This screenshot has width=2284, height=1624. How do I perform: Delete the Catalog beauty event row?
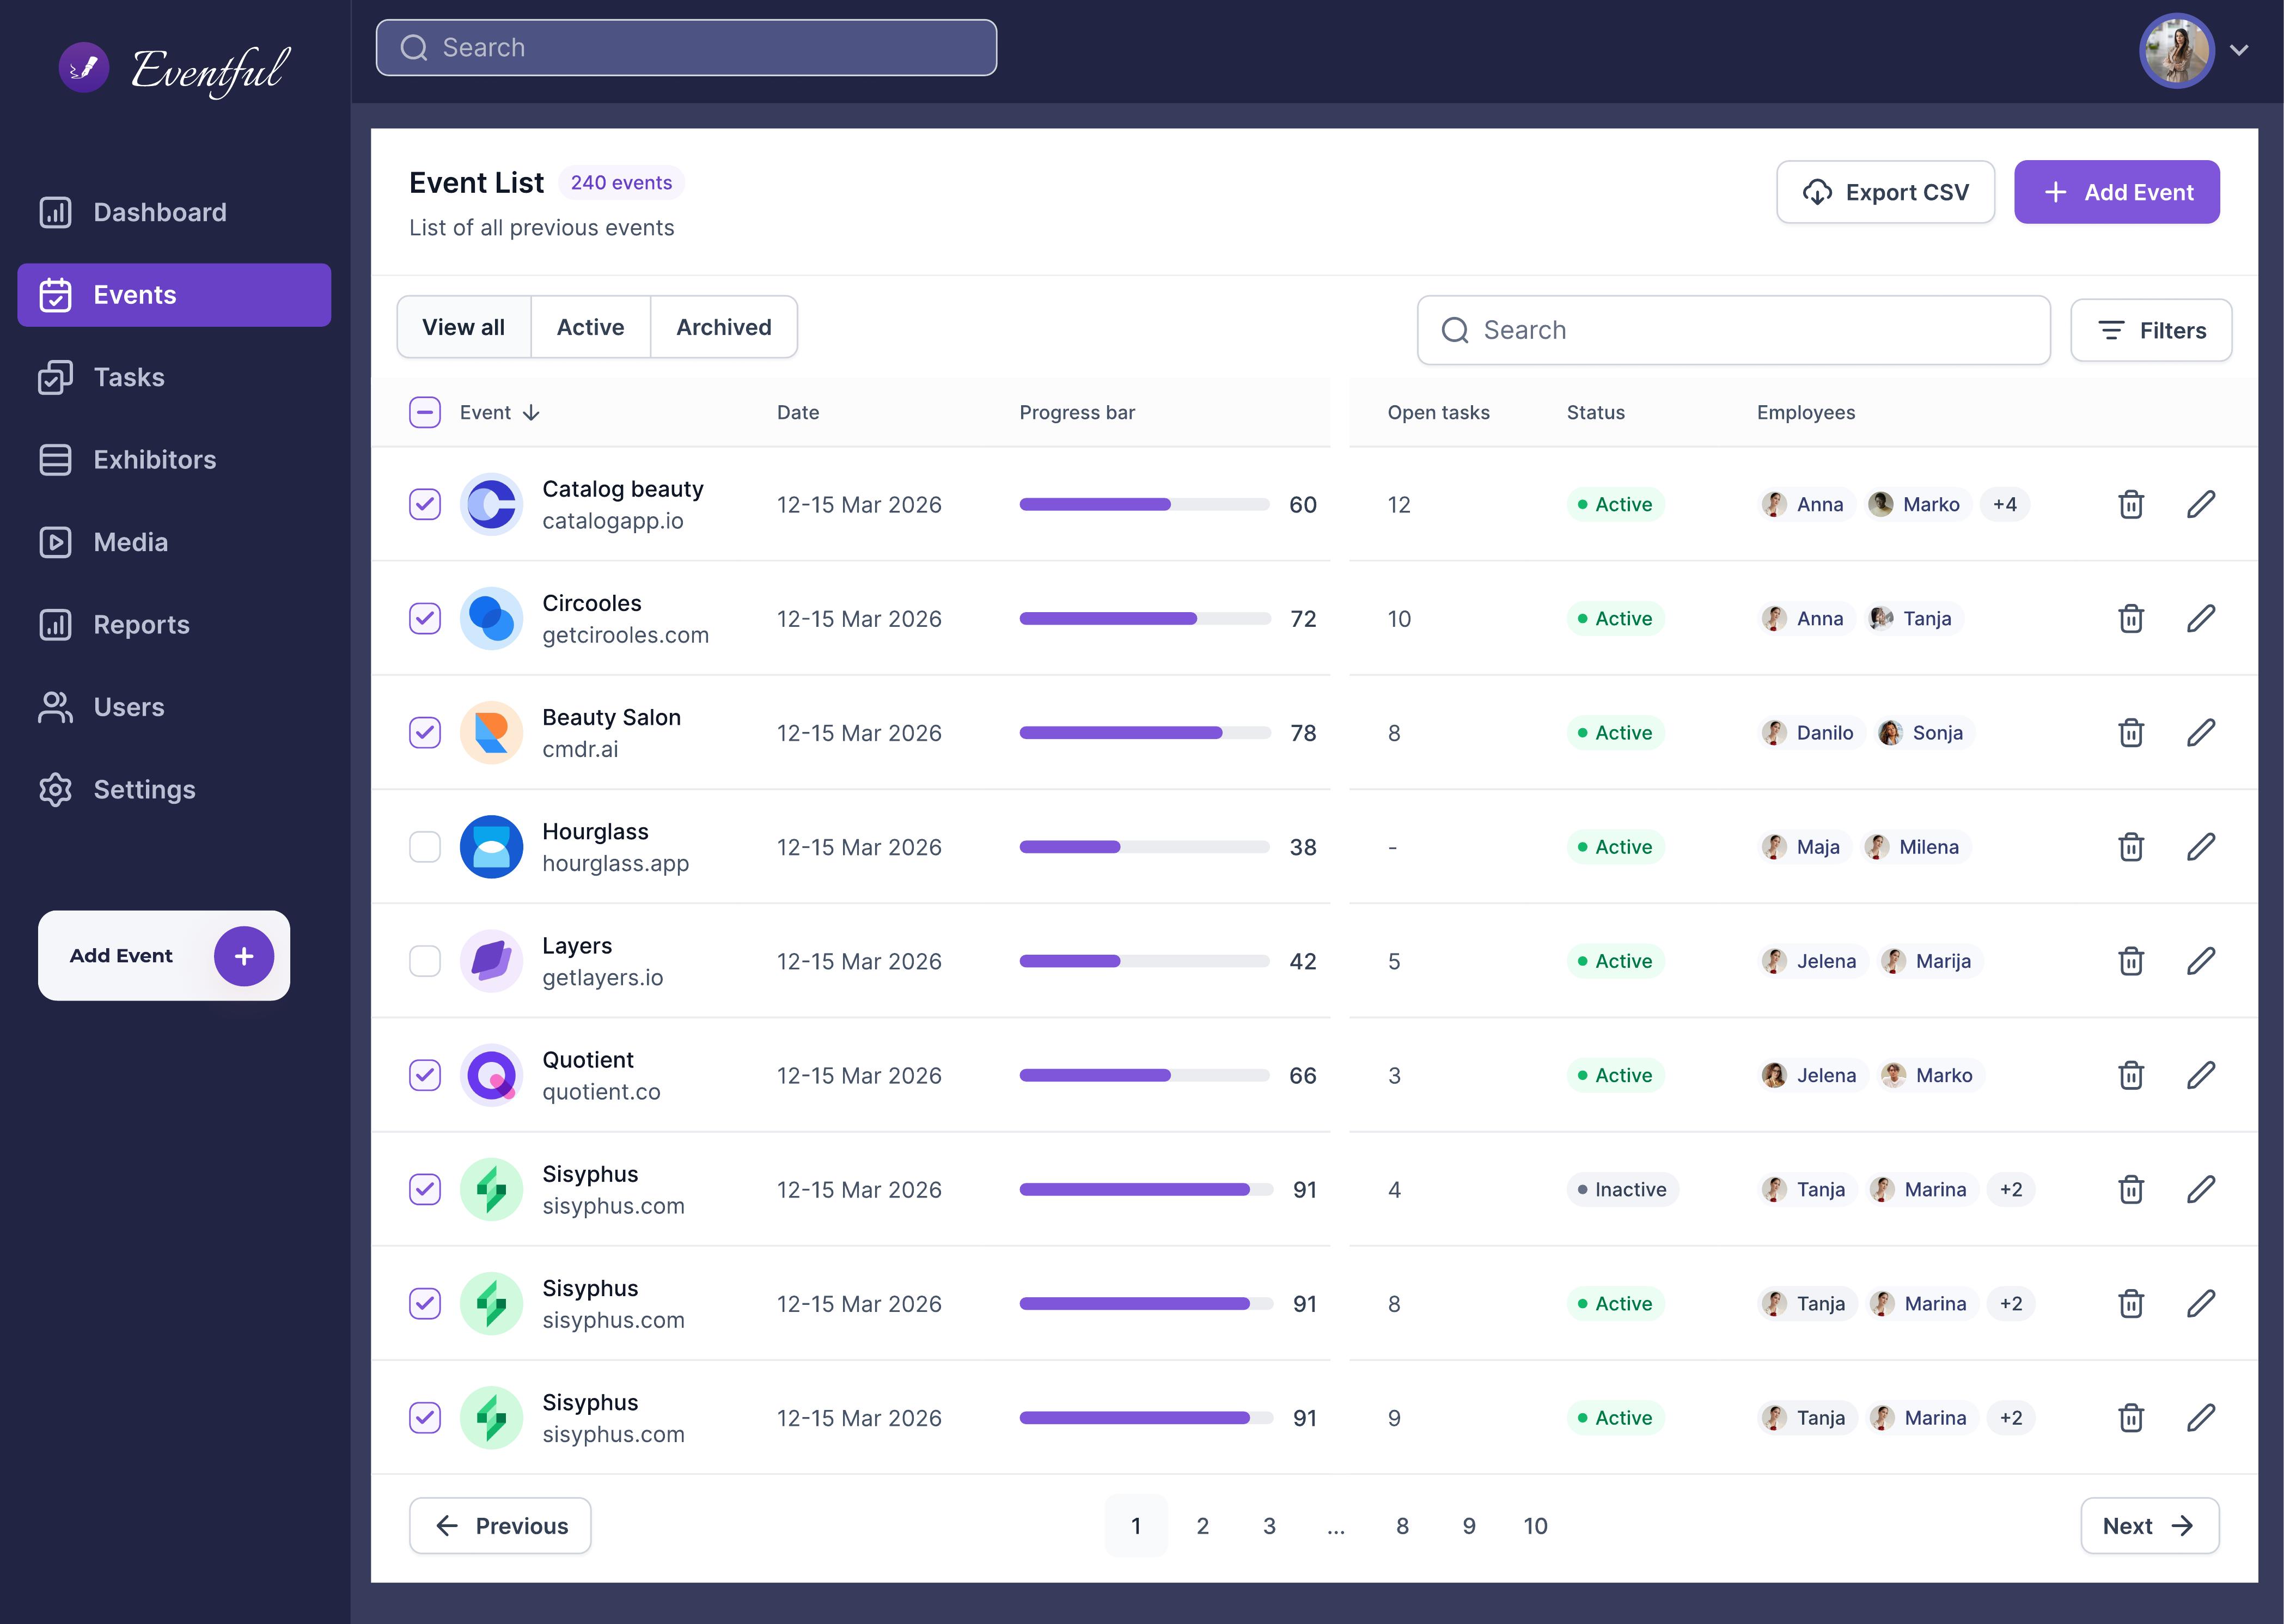coord(2131,504)
